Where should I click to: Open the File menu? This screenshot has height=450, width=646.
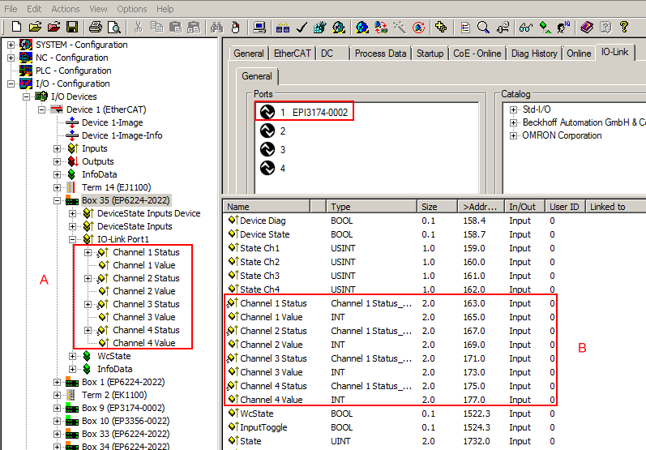coord(11,9)
